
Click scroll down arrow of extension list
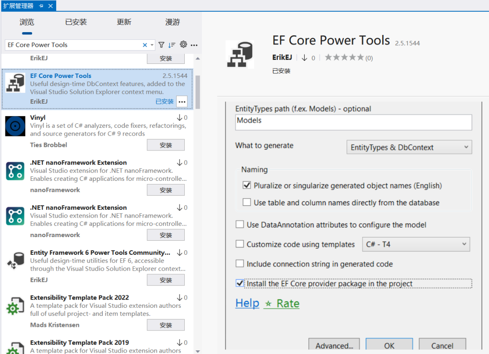tap(197, 351)
